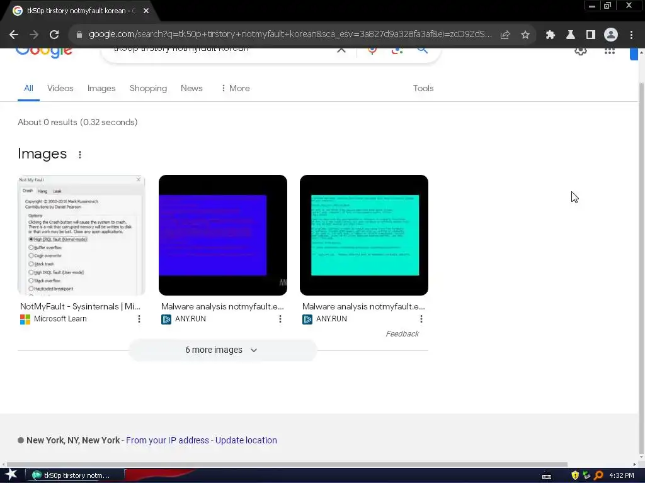Open the Extensions puzzle icon
The width and height of the screenshot is (645, 483).
(x=551, y=35)
